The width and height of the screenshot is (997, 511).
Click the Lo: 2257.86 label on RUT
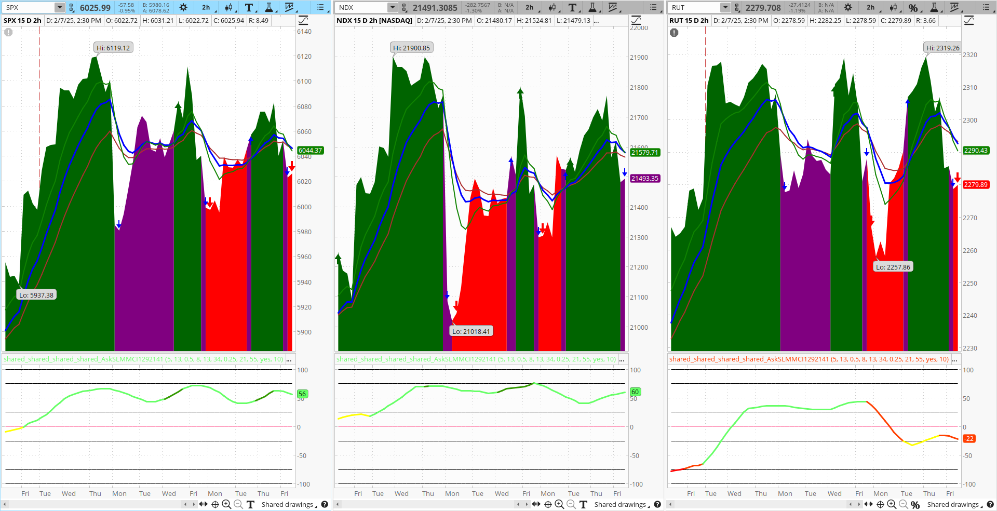click(893, 266)
